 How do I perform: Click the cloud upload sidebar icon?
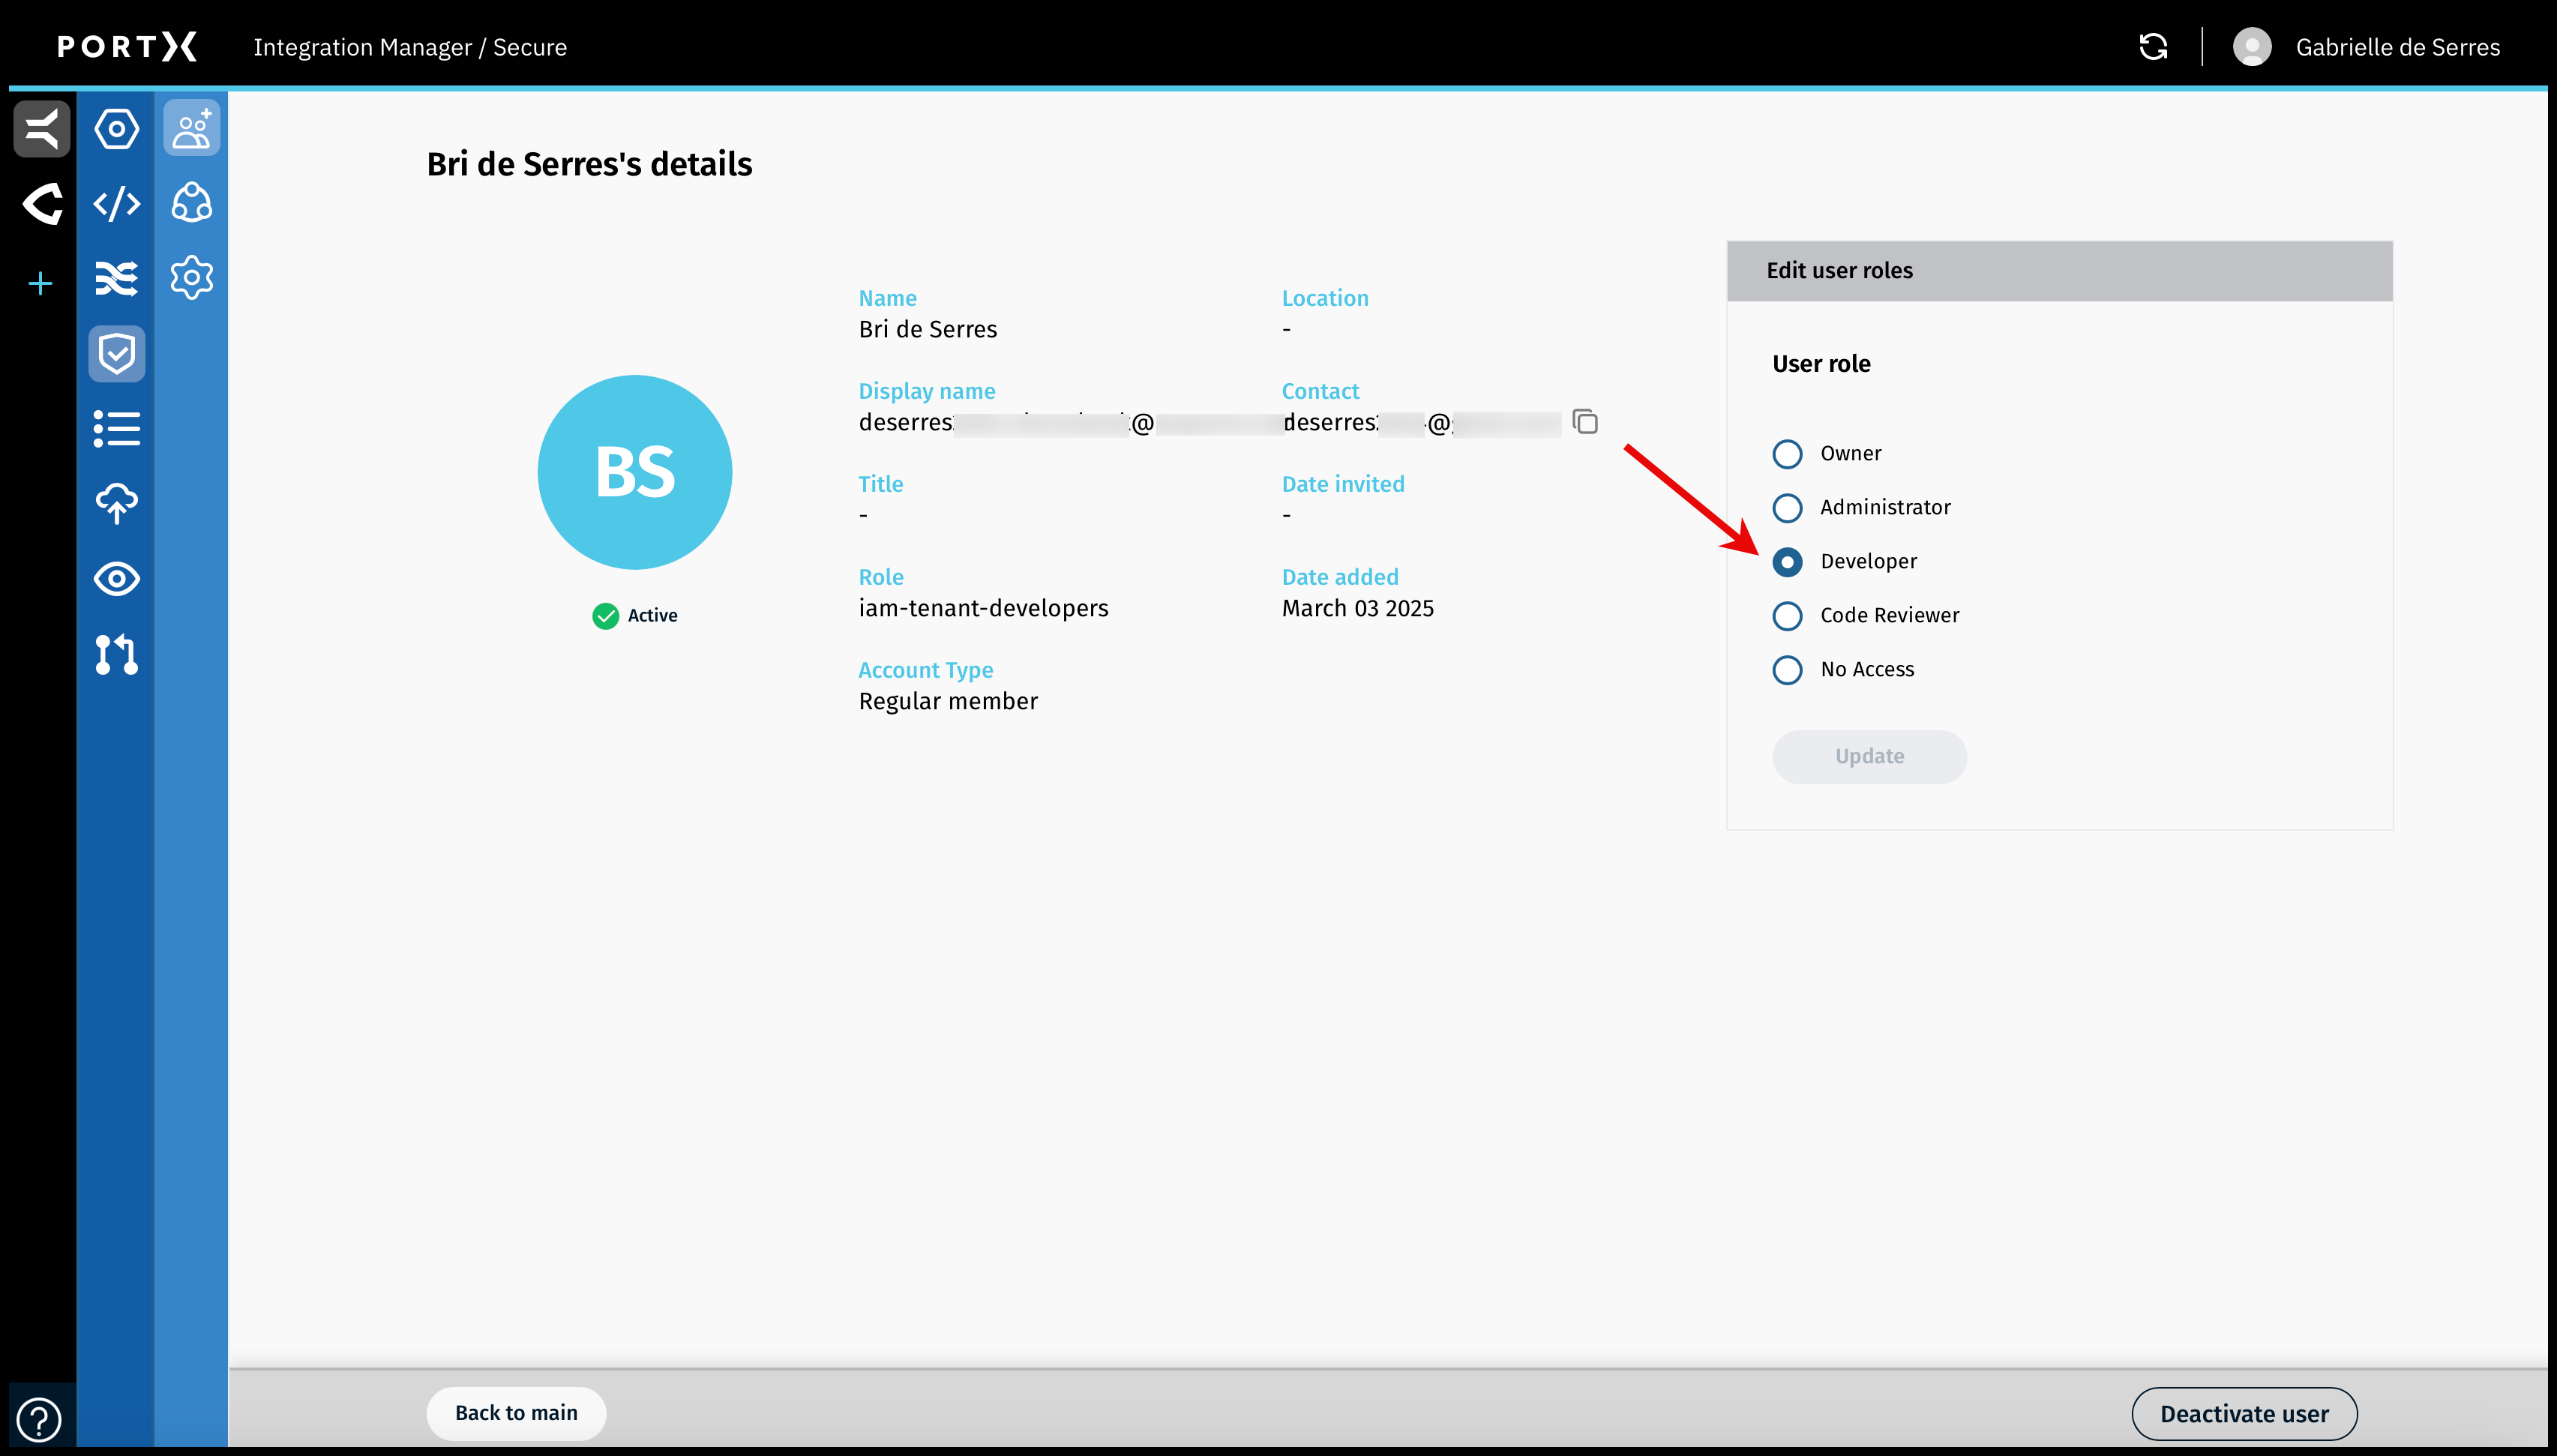(x=116, y=504)
